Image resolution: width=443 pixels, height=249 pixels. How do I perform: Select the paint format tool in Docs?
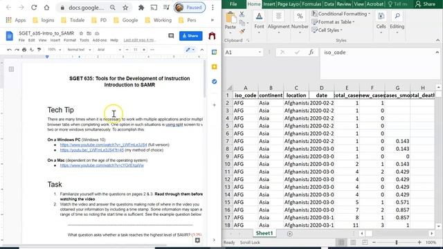(39, 50)
